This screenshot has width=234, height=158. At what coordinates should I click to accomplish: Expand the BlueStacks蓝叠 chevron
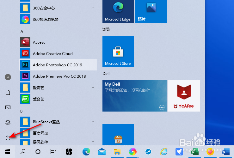point(93,122)
